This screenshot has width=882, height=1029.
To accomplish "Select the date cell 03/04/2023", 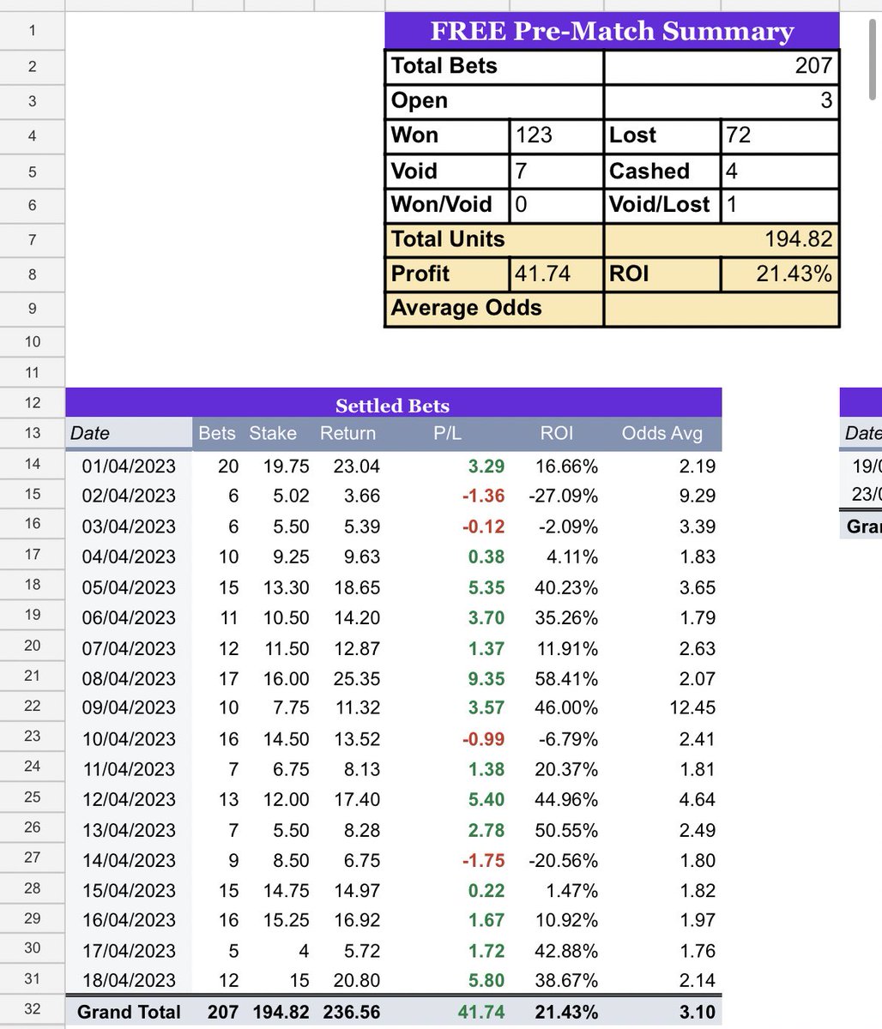I will [x=129, y=527].
